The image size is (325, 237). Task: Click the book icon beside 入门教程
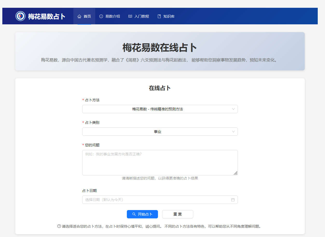point(130,16)
